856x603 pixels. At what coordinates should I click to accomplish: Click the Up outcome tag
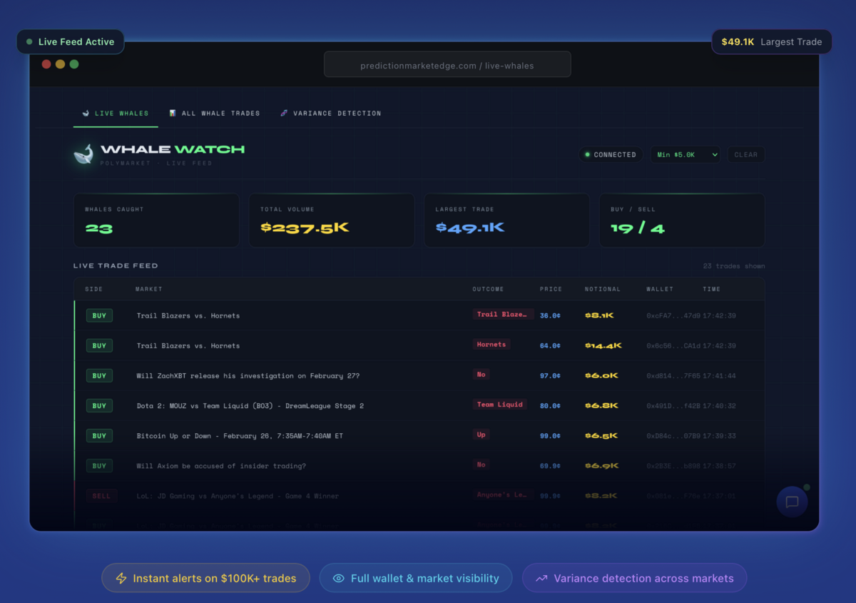point(481,435)
